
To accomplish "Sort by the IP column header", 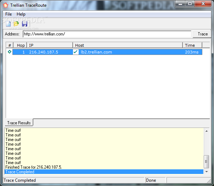I will click(x=50, y=45).
